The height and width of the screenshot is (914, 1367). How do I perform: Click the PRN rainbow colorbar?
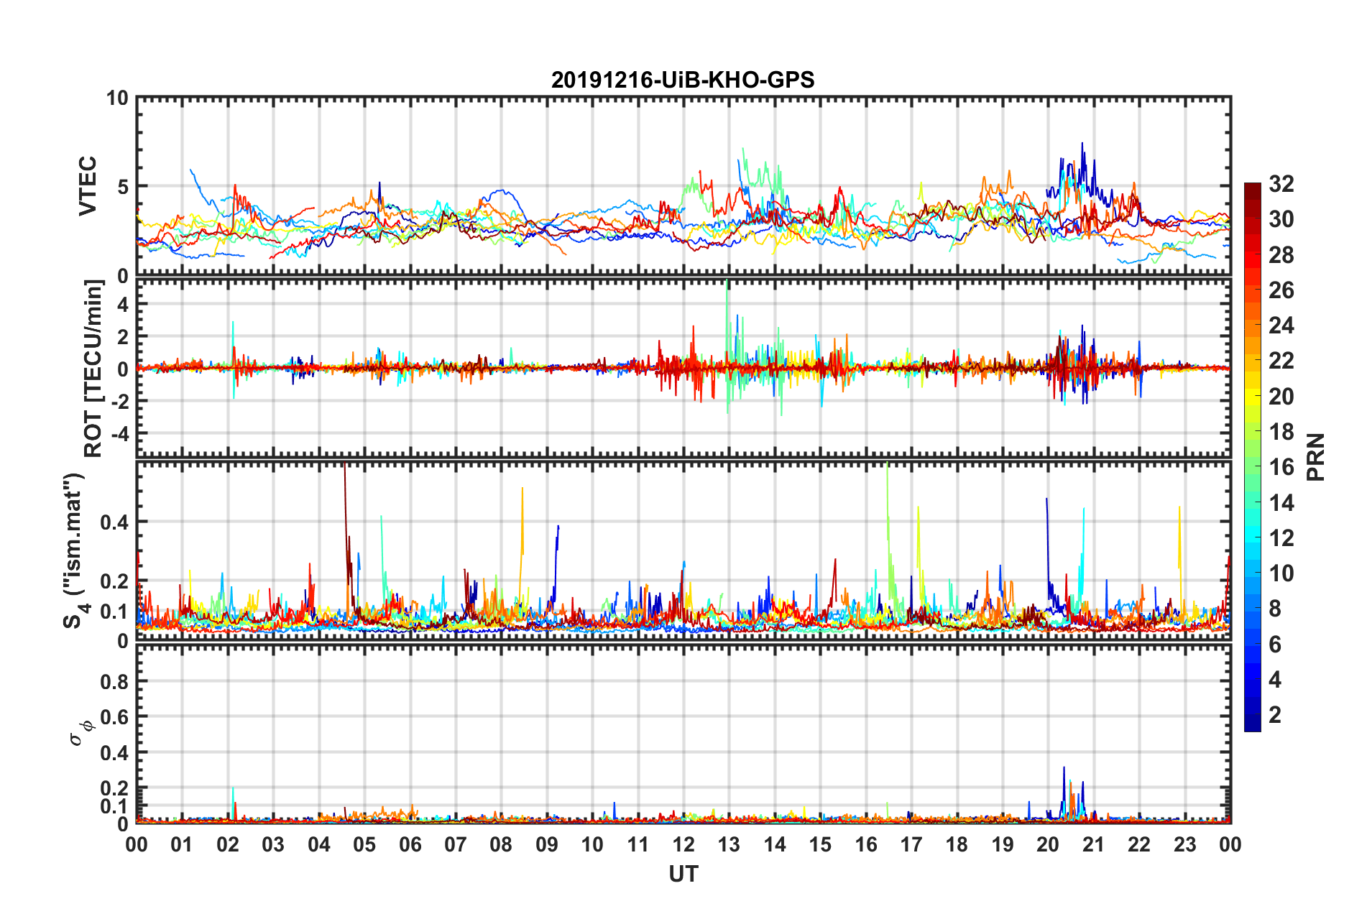[1252, 457]
